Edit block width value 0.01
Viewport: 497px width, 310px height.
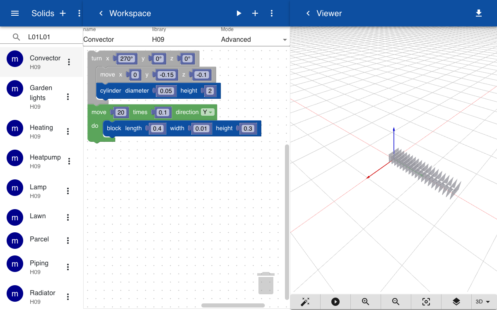click(201, 129)
